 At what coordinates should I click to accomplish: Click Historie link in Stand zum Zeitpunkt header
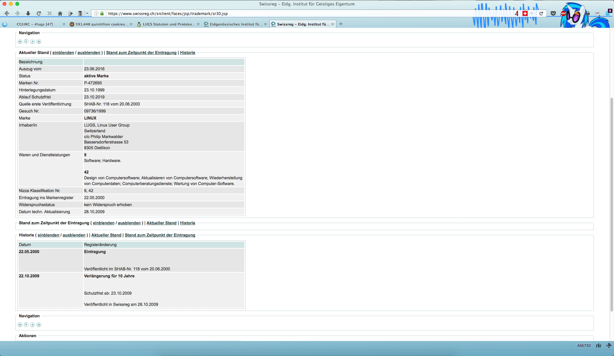pyautogui.click(x=187, y=223)
